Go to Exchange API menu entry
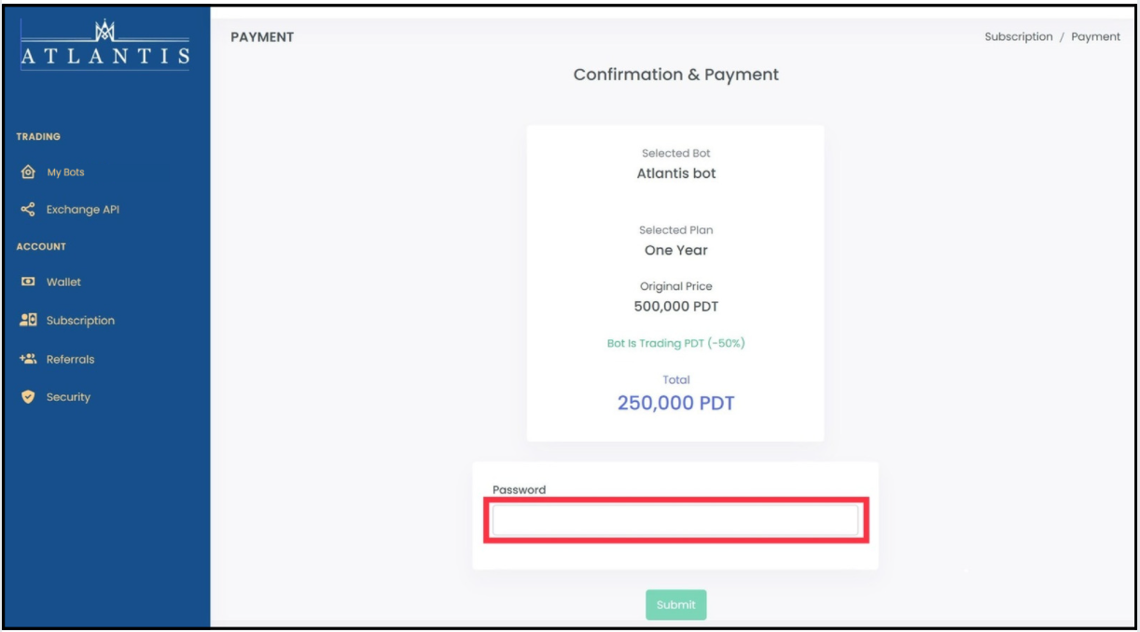Viewport: 1140px width, 632px height. click(84, 210)
